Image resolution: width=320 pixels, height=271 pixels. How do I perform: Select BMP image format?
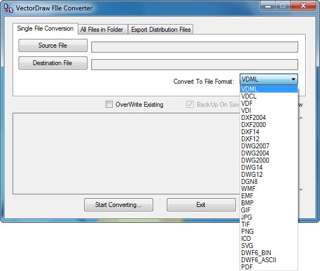[x=269, y=203]
